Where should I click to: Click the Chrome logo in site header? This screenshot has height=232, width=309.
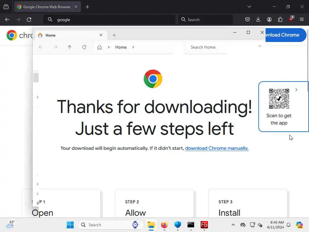12,35
